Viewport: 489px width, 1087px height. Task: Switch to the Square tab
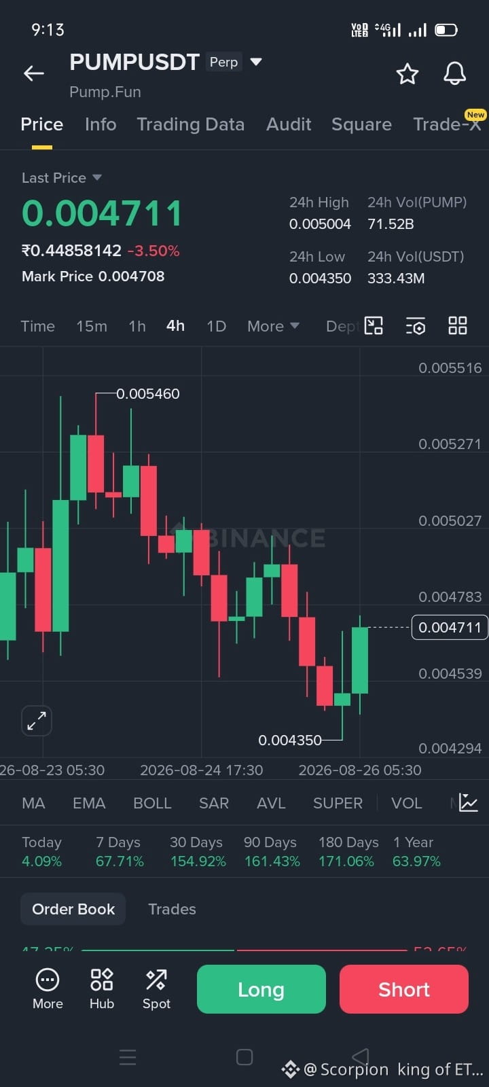[x=361, y=124]
